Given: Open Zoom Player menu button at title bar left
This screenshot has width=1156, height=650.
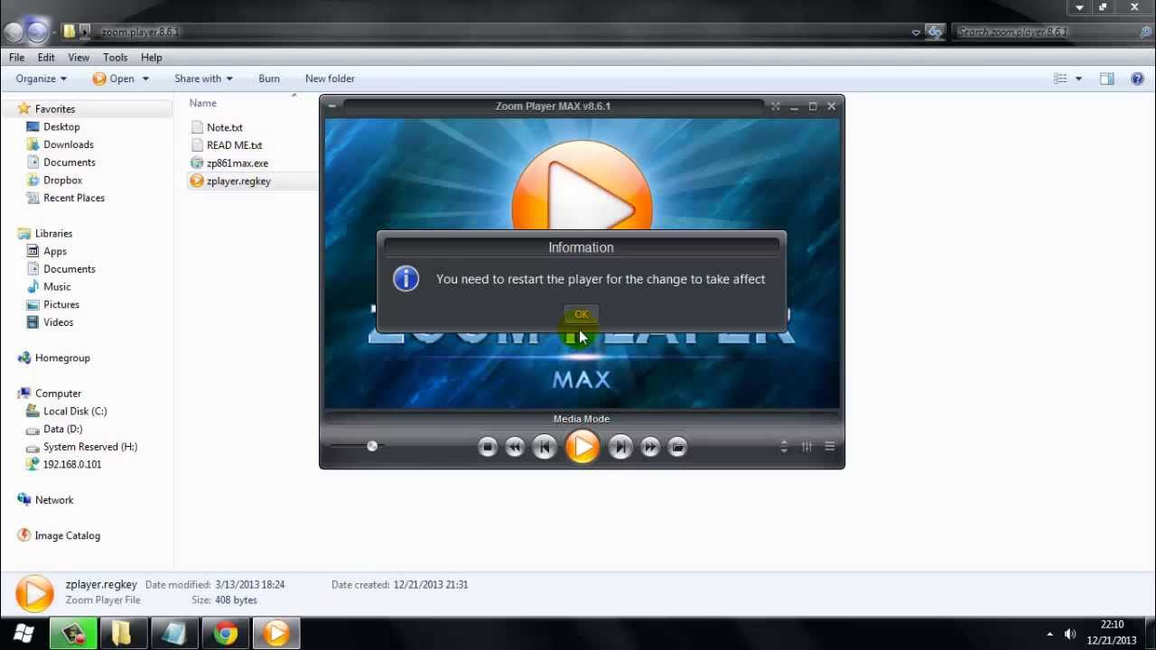Looking at the screenshot, I should tap(332, 107).
